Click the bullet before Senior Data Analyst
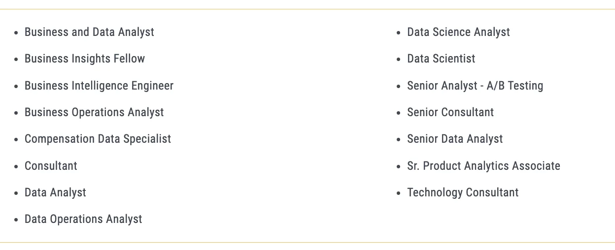This screenshot has width=615, height=250. tap(399, 140)
